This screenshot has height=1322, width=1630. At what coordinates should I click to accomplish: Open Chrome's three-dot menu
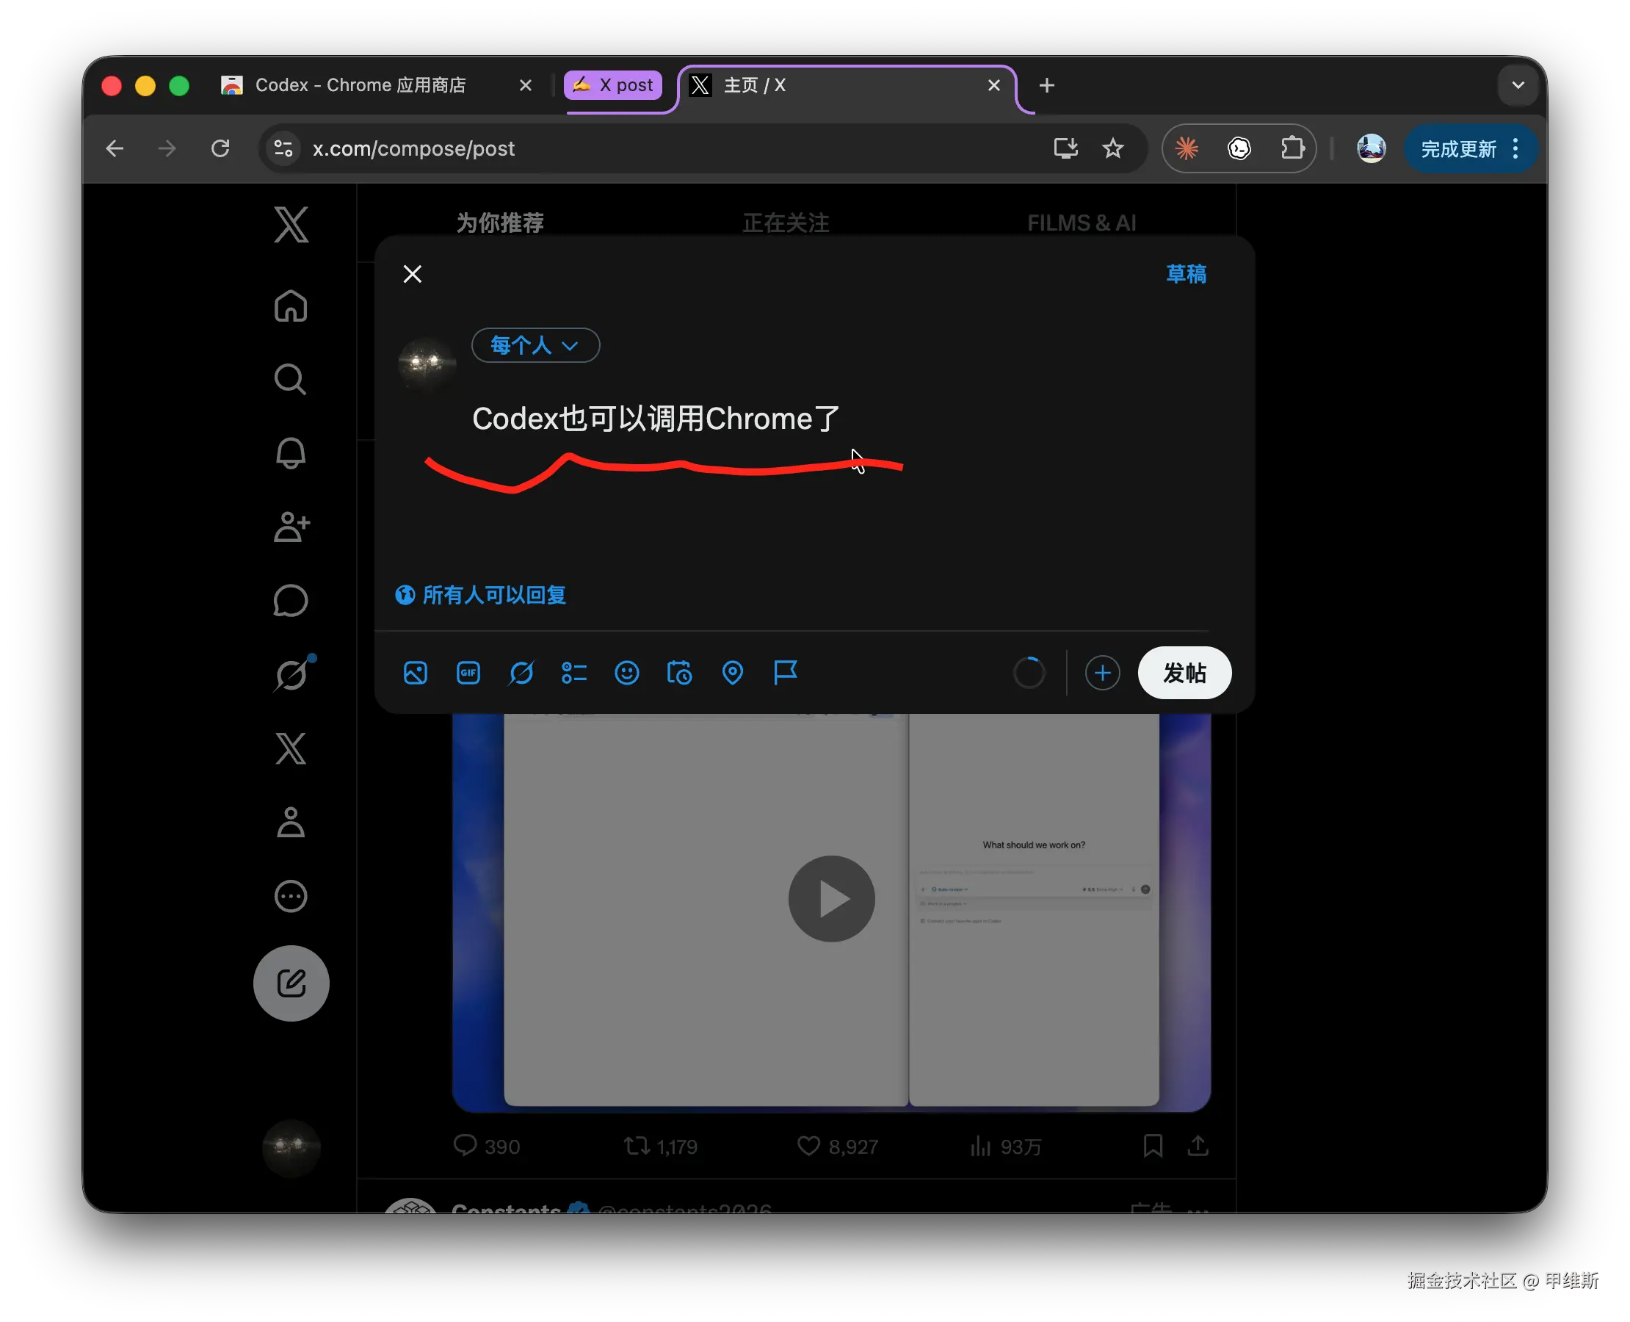click(1515, 148)
